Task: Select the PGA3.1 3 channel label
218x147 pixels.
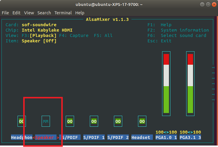Action: (190, 137)
